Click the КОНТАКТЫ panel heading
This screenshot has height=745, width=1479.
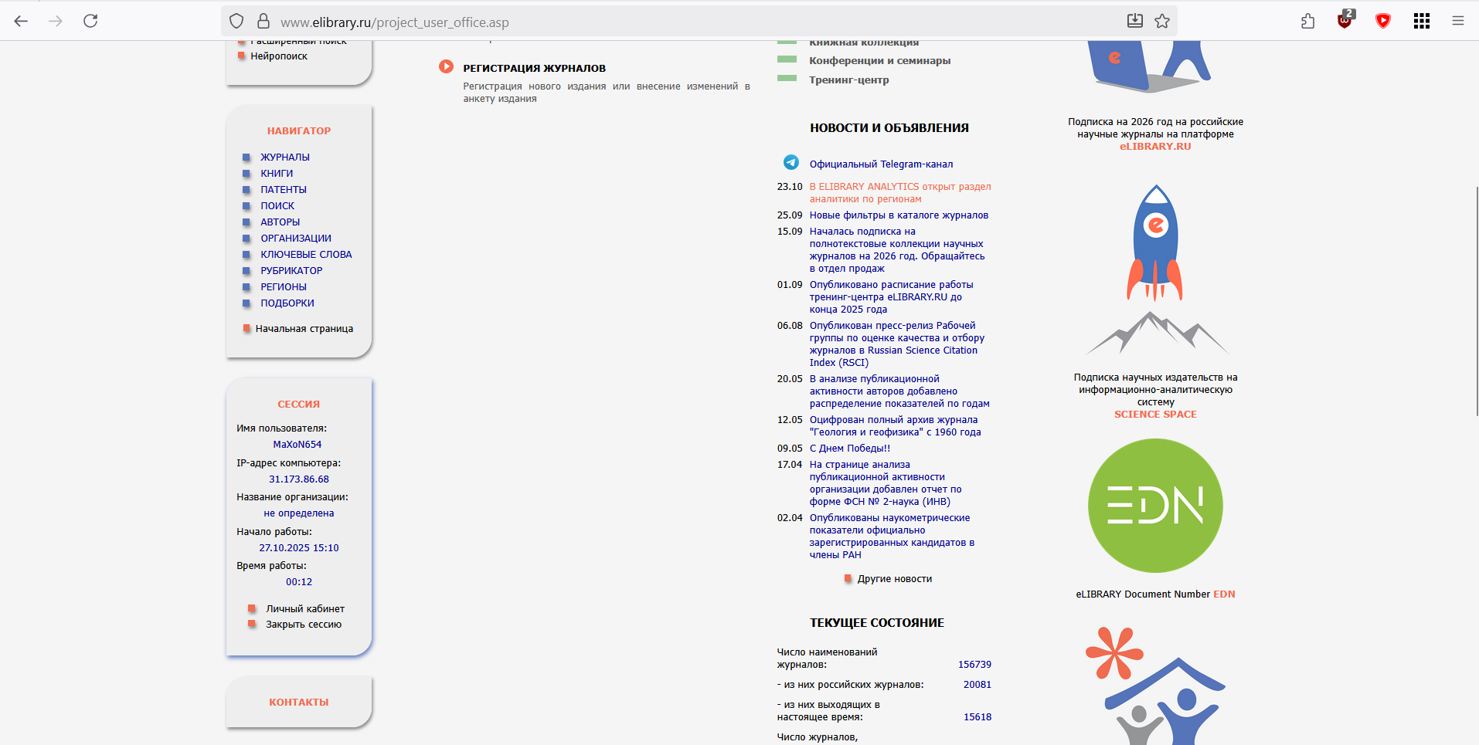coord(299,703)
